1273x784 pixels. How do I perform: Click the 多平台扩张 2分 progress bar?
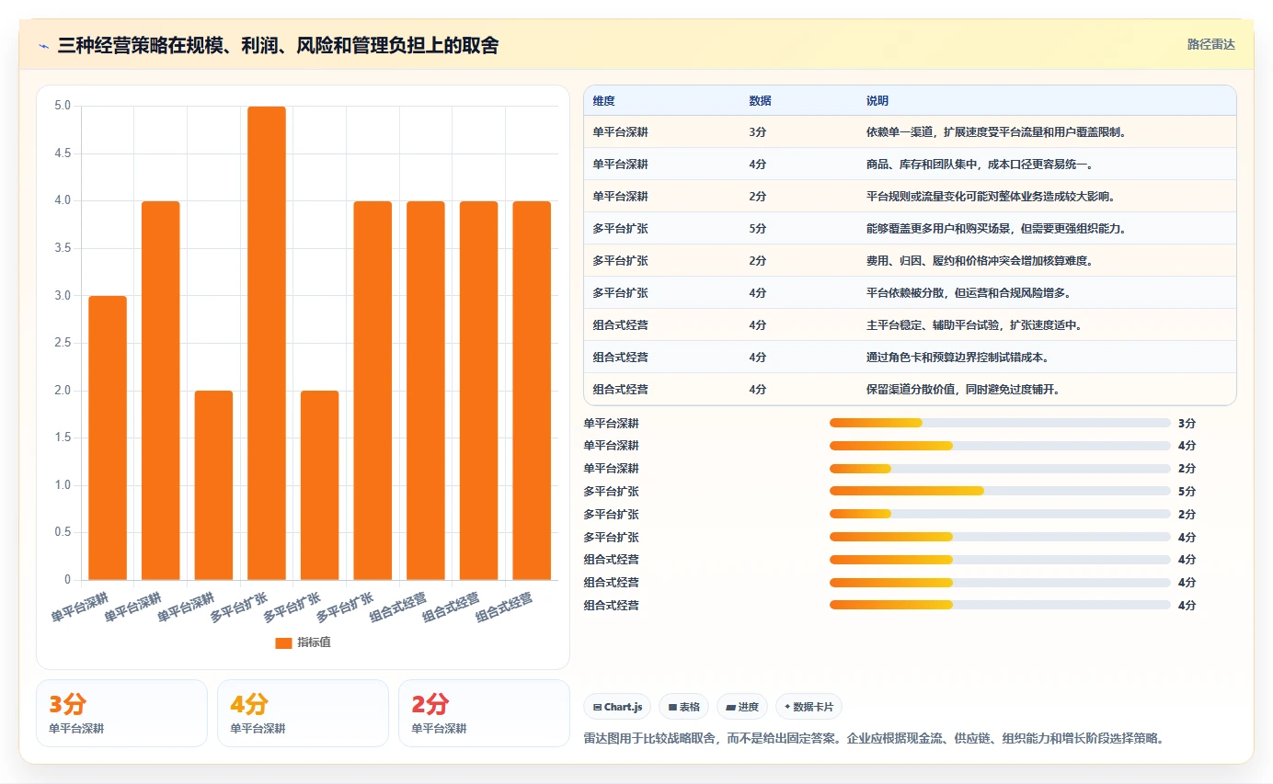coord(1000,514)
